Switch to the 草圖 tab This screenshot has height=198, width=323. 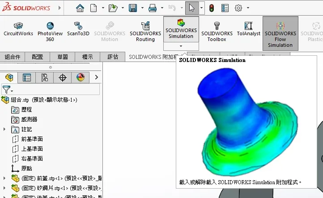coord(63,57)
